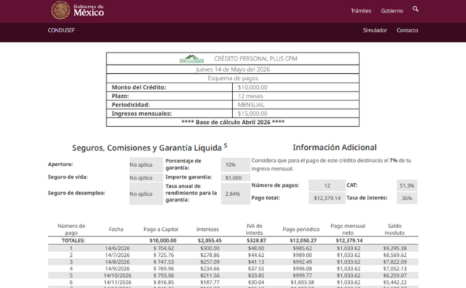Click the Información Adicional heading
466x288 pixels.
pos(334,148)
